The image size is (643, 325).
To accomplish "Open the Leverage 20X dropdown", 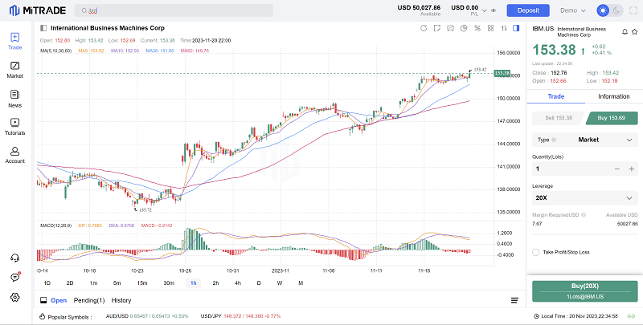I will [x=584, y=197].
